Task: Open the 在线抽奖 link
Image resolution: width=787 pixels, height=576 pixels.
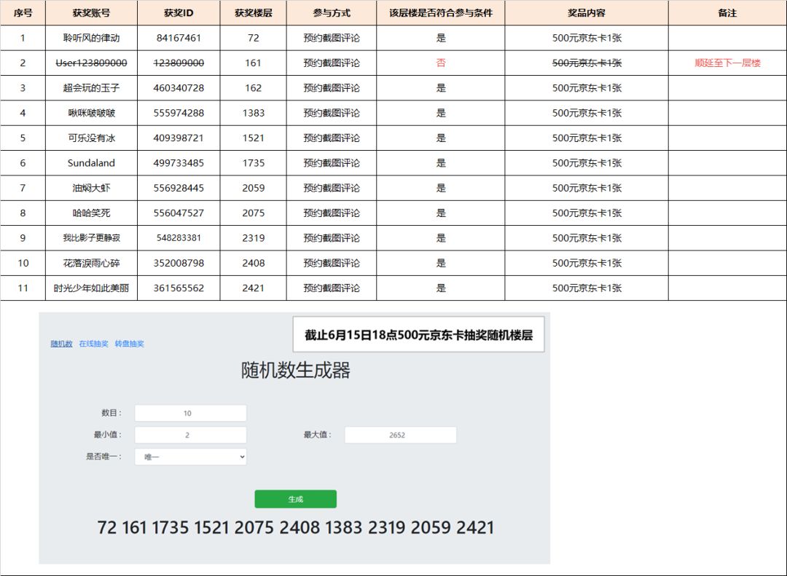Action: point(93,344)
